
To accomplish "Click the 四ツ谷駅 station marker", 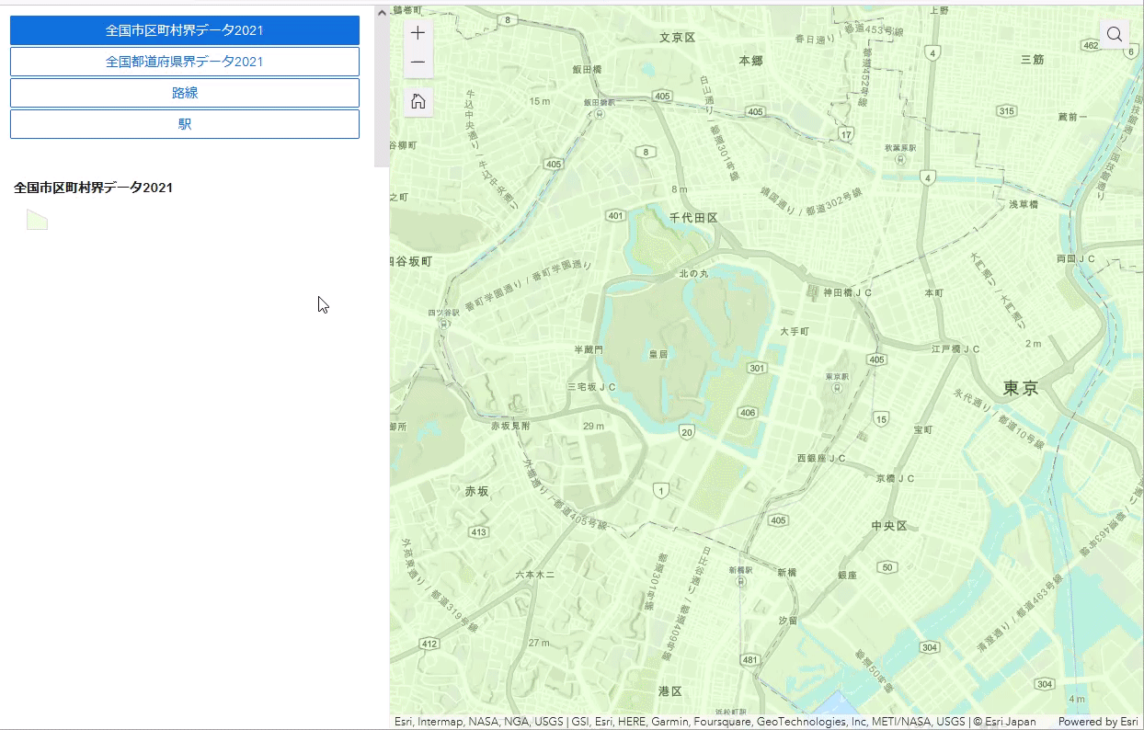I will (442, 323).
